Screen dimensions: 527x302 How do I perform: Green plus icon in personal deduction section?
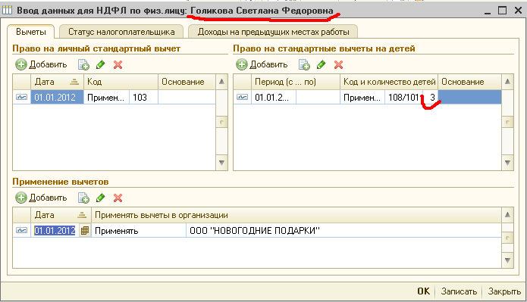point(20,64)
